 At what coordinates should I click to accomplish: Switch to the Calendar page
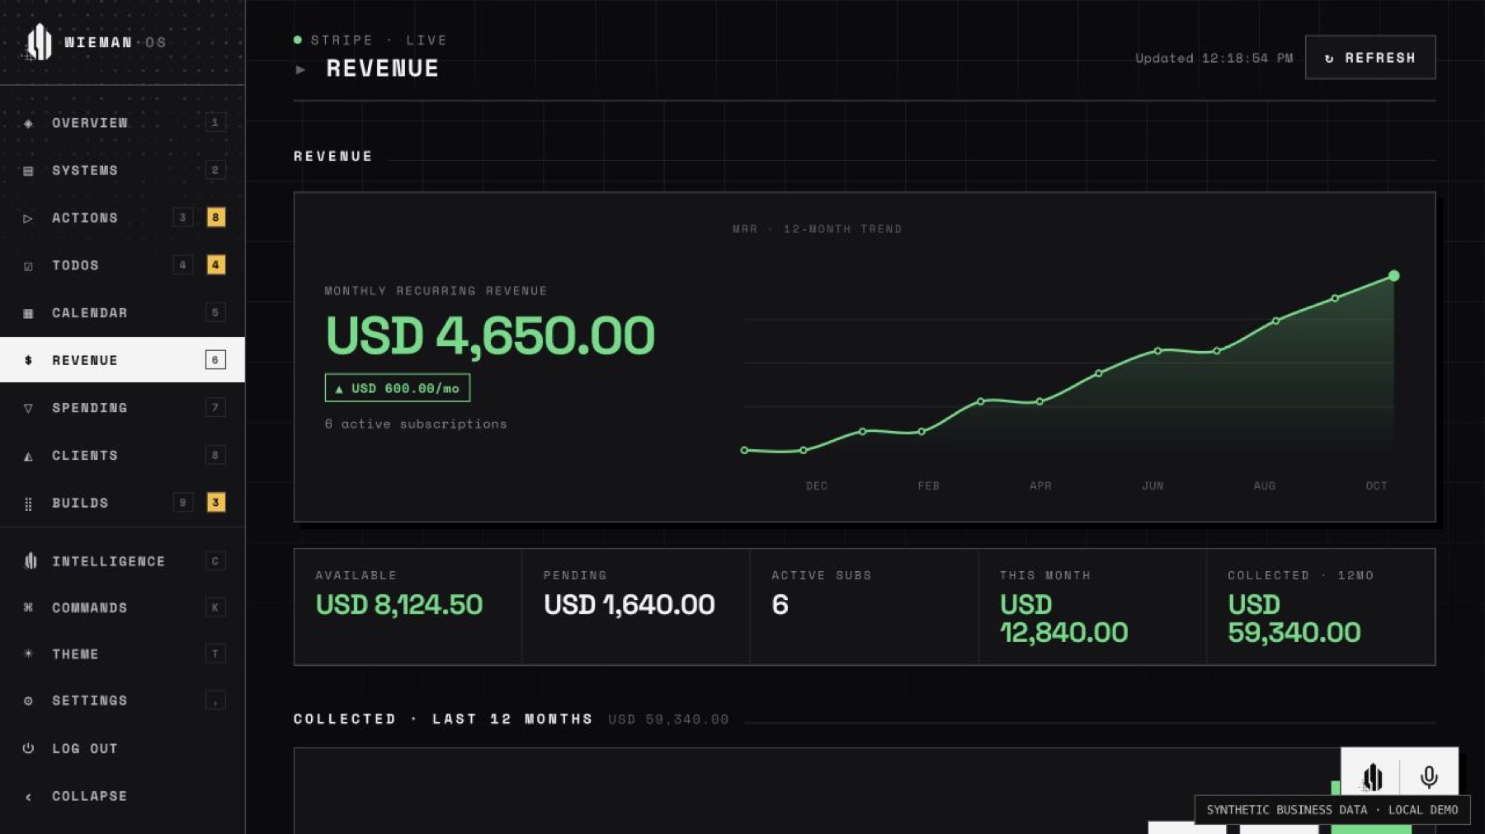point(122,313)
